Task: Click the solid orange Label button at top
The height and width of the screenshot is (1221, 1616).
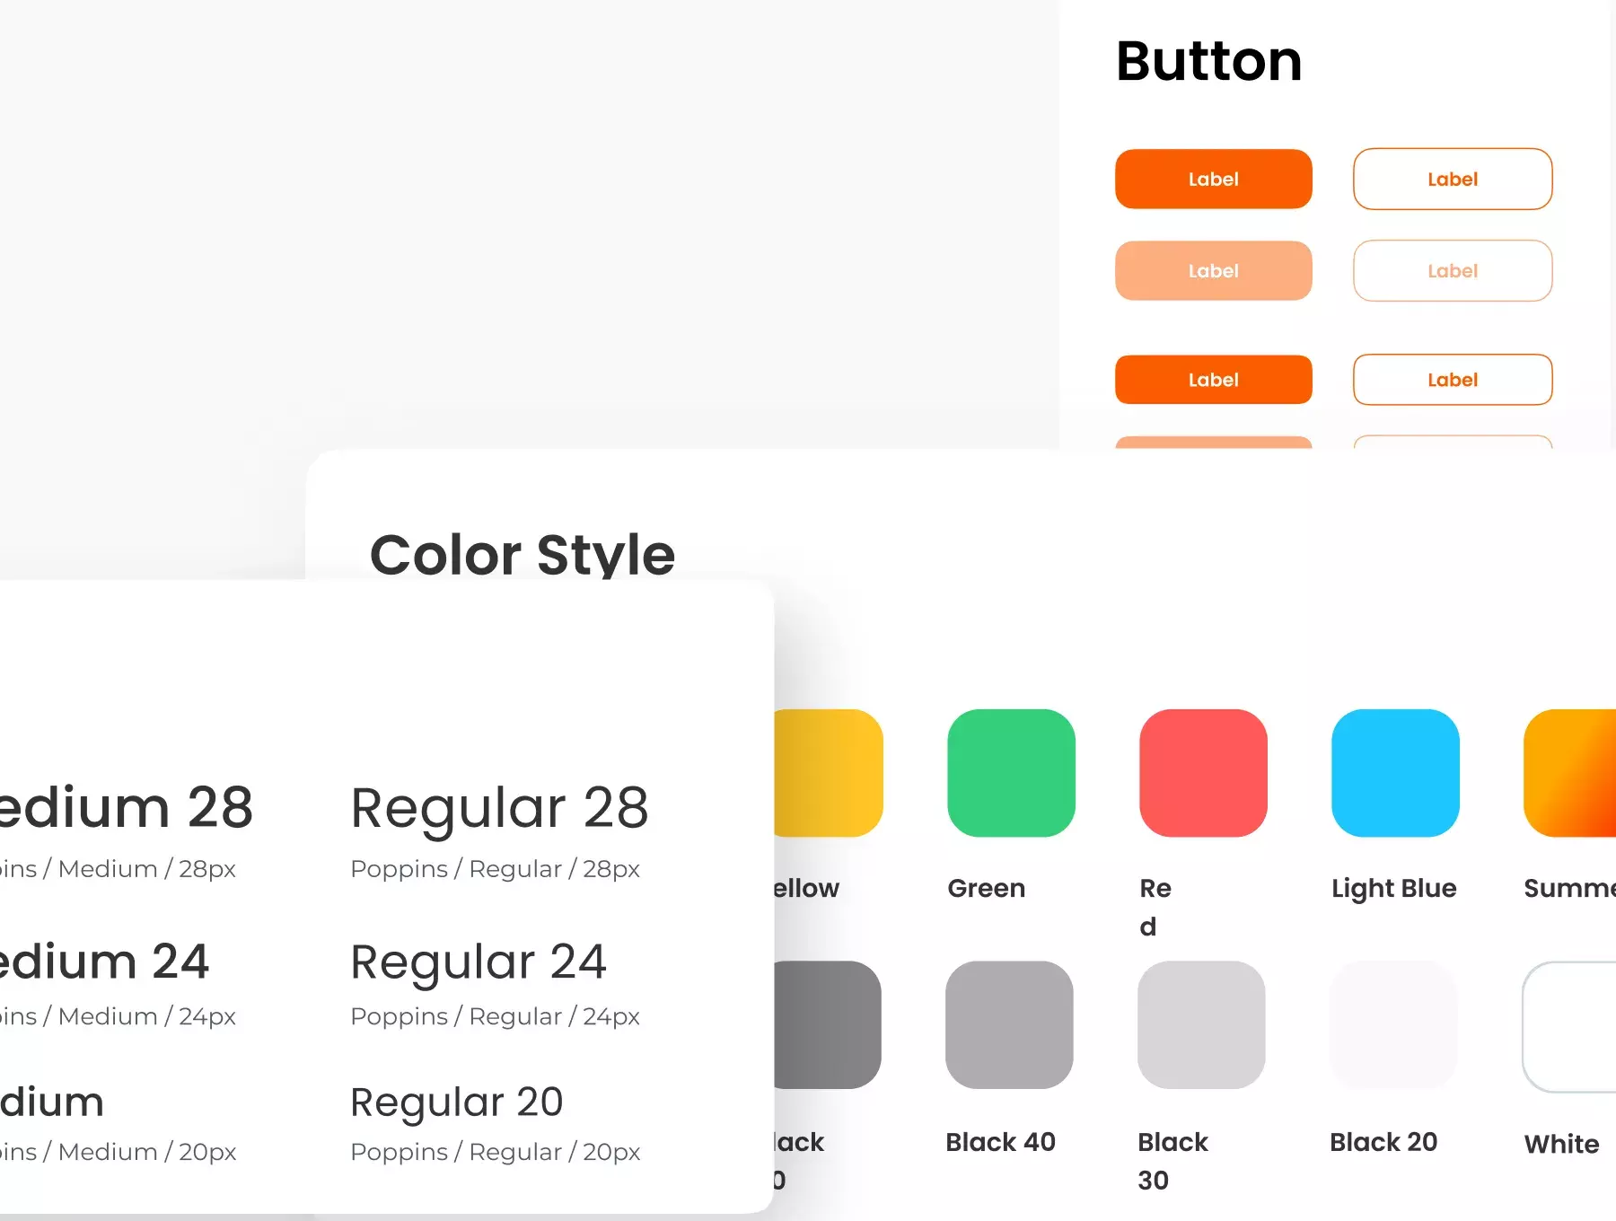Action: point(1213,179)
